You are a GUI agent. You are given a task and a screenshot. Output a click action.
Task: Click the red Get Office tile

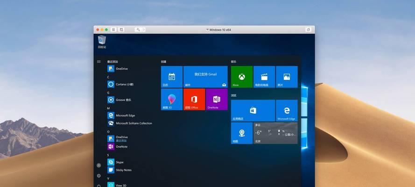pyautogui.click(x=194, y=99)
